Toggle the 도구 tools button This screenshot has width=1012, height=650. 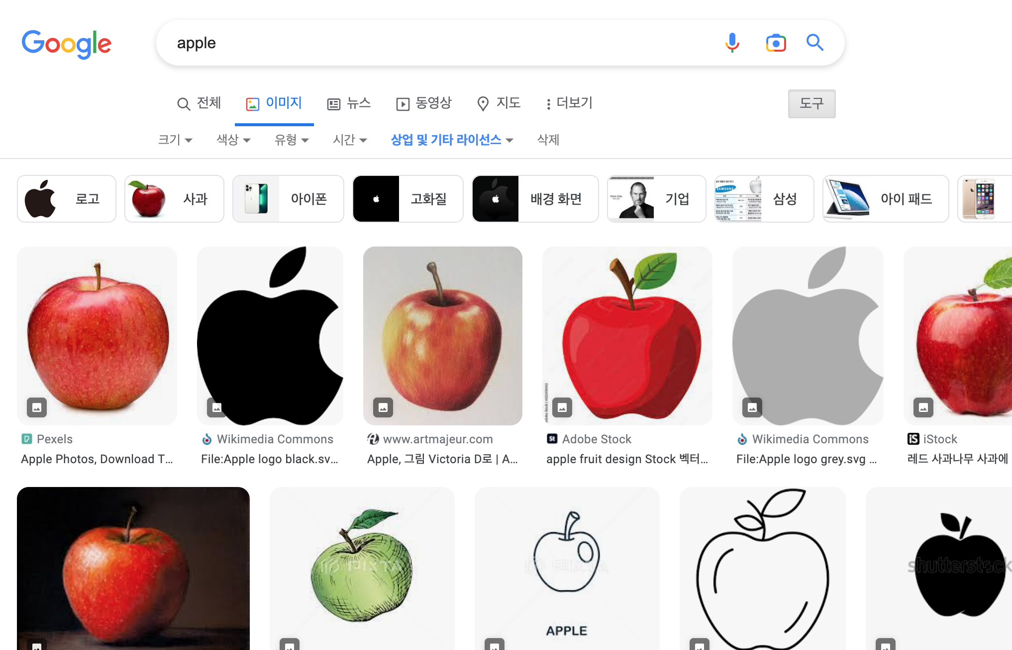coord(811,103)
